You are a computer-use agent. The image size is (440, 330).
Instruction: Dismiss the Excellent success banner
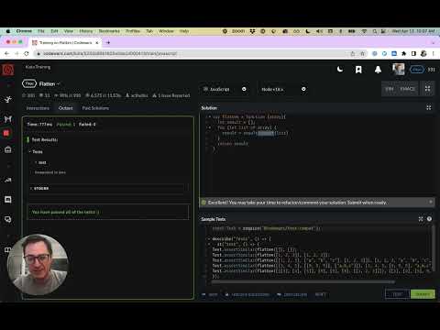(431, 202)
